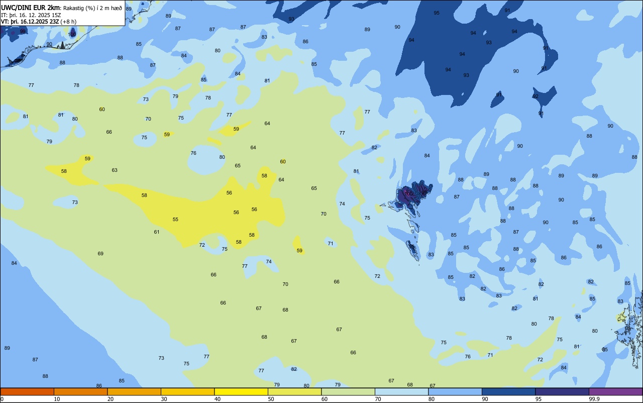The height and width of the screenshot is (403, 643).
Task: Click the 30–40 legend color segment
Action: click(187, 391)
